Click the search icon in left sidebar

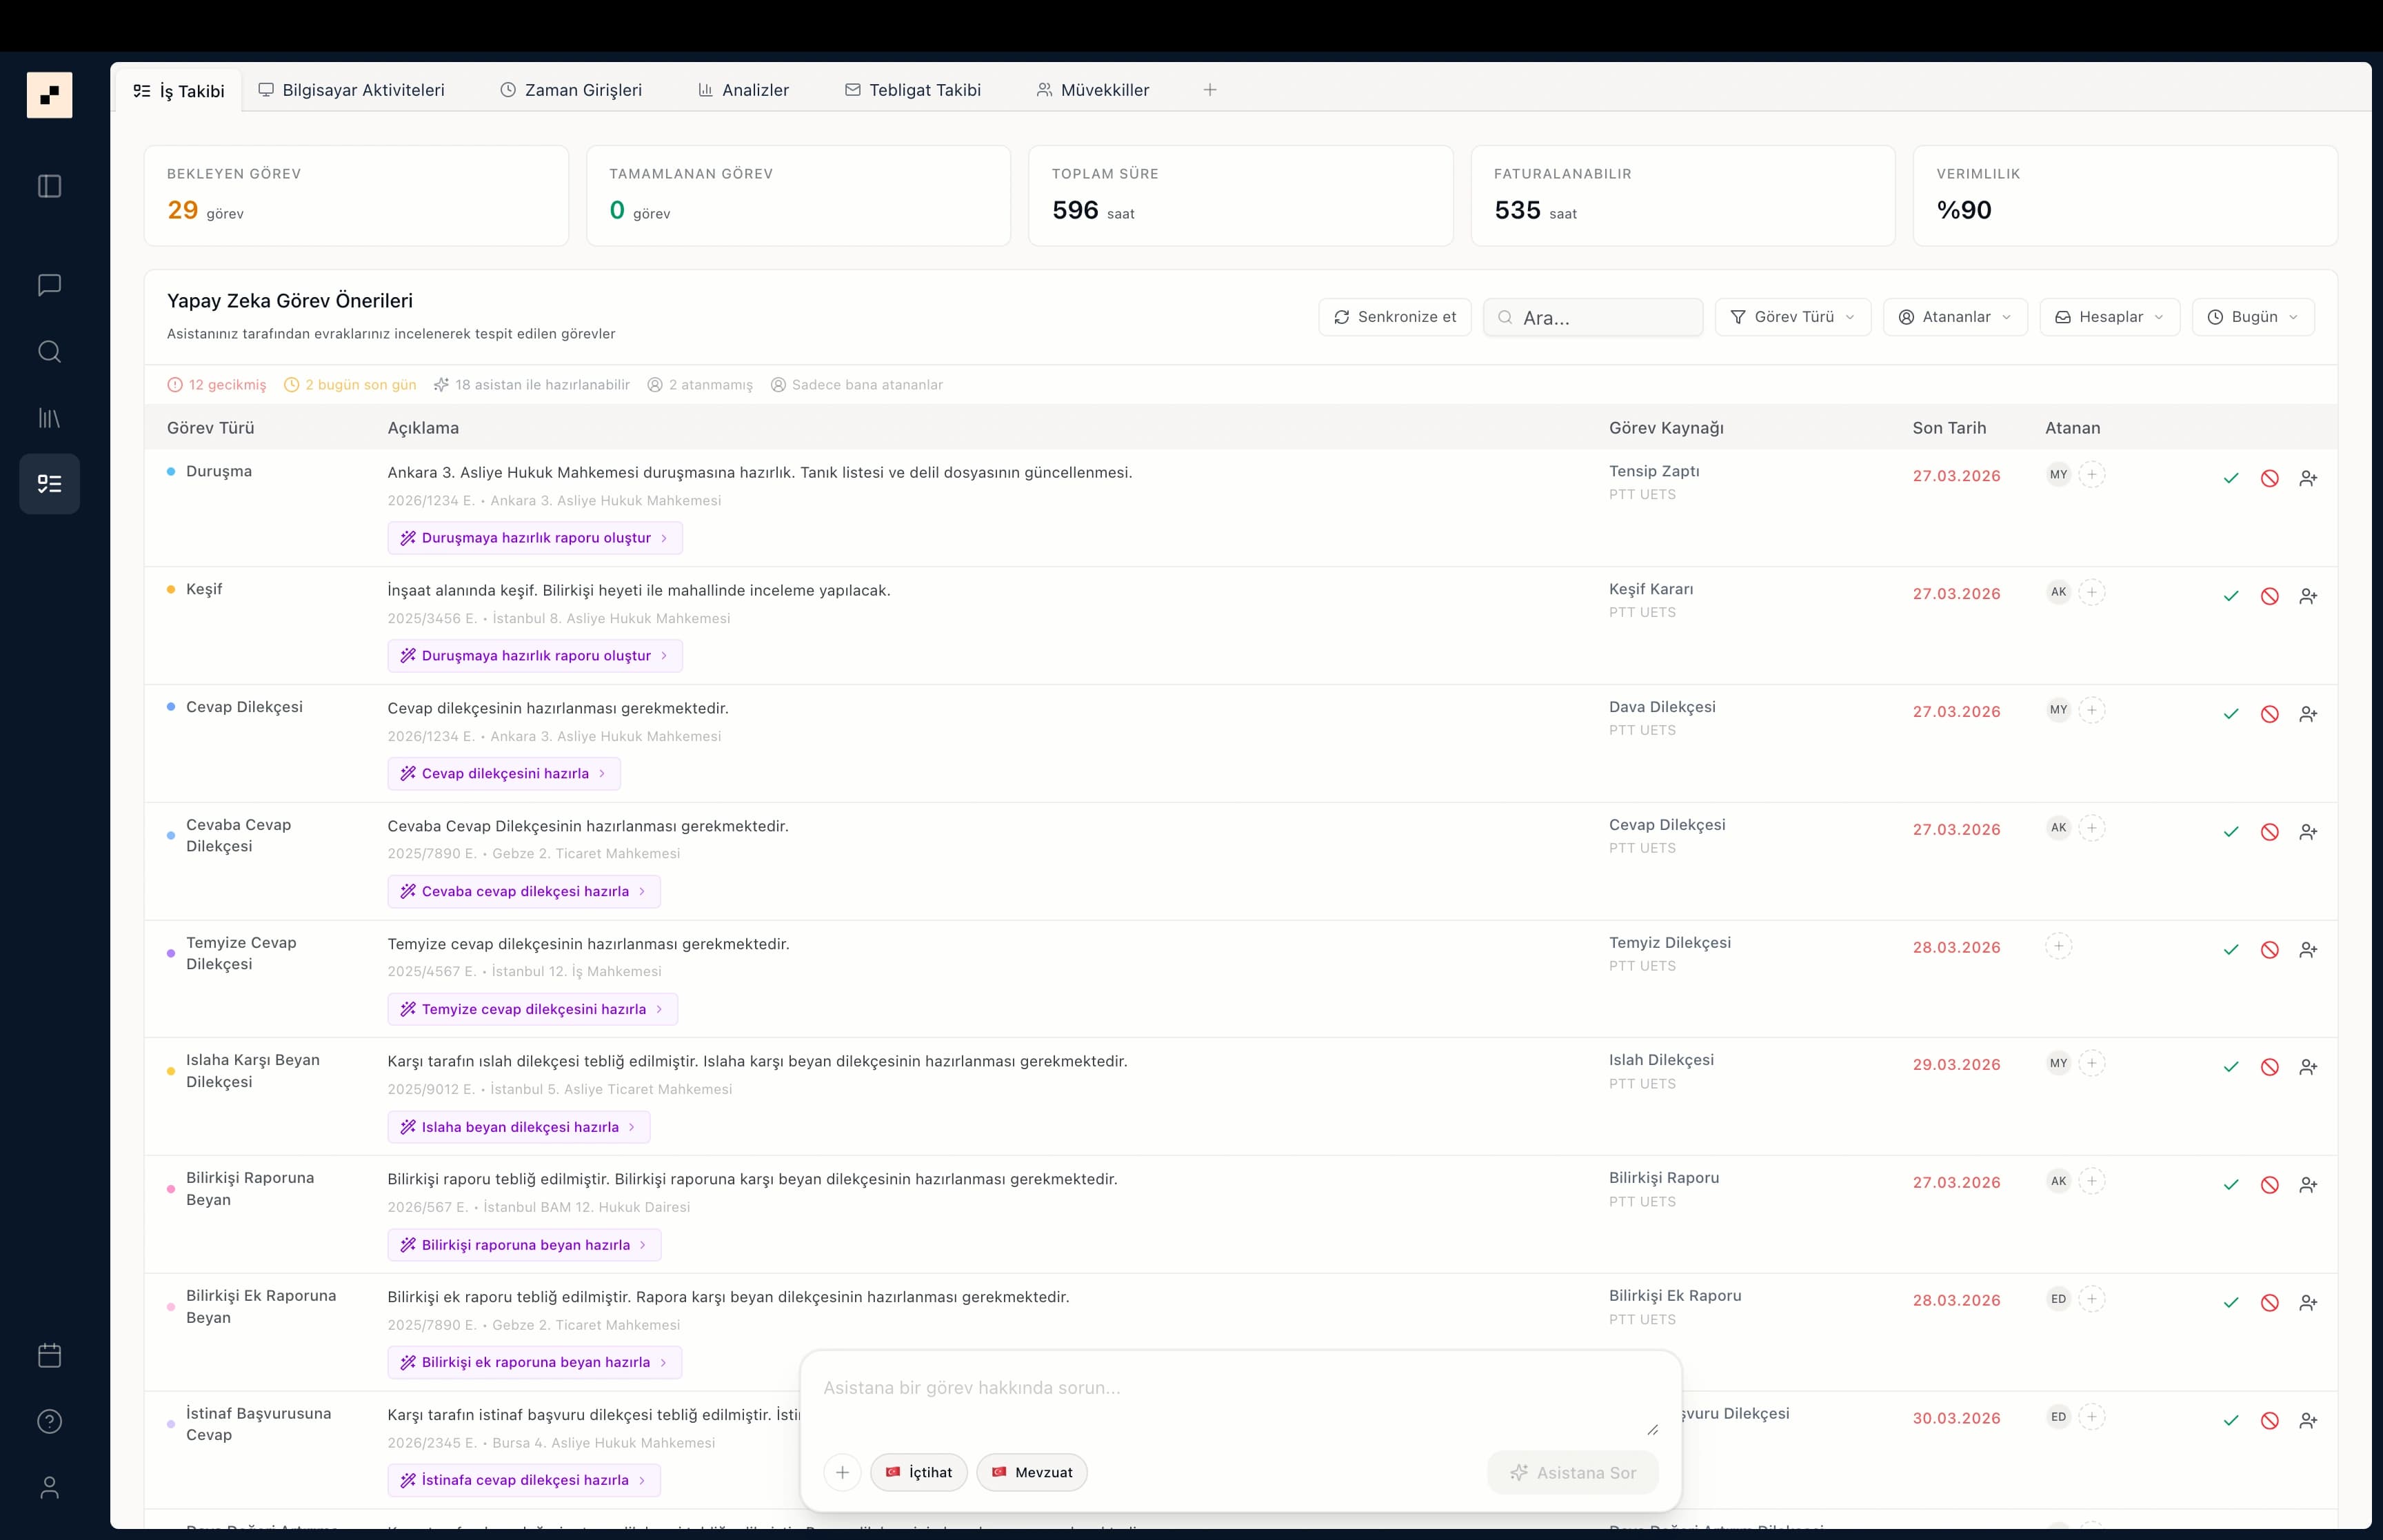tap(49, 351)
